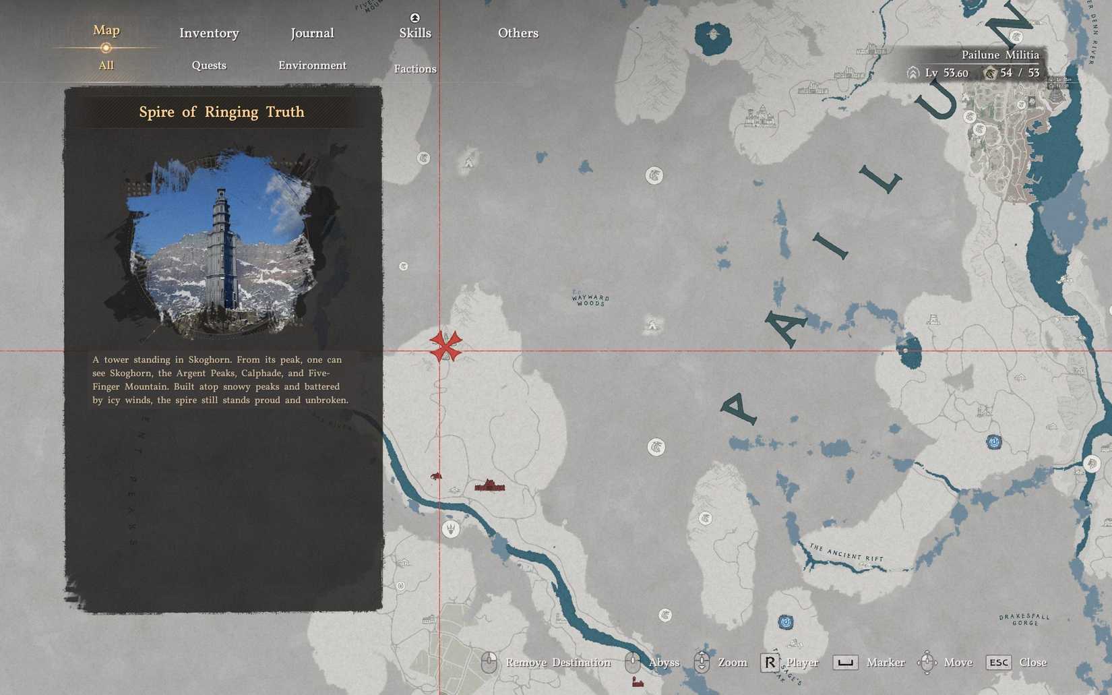Image resolution: width=1112 pixels, height=695 pixels.
Task: Select the red fortress icon on the map
Action: 489,485
